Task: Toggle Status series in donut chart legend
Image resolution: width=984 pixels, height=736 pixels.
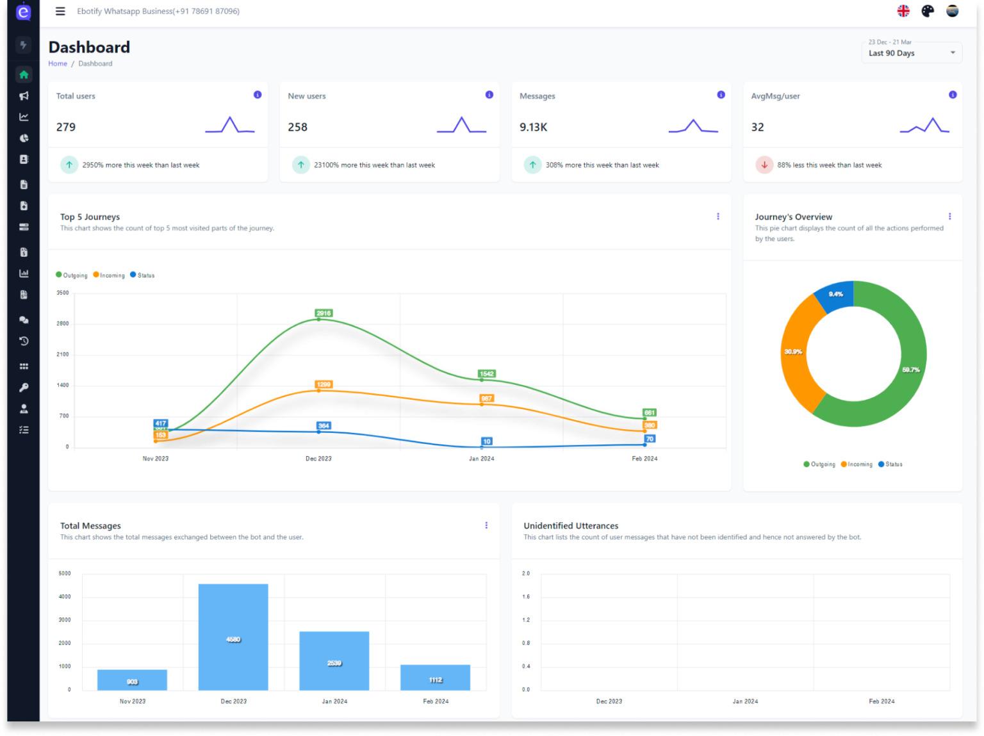Action: pyautogui.click(x=890, y=464)
